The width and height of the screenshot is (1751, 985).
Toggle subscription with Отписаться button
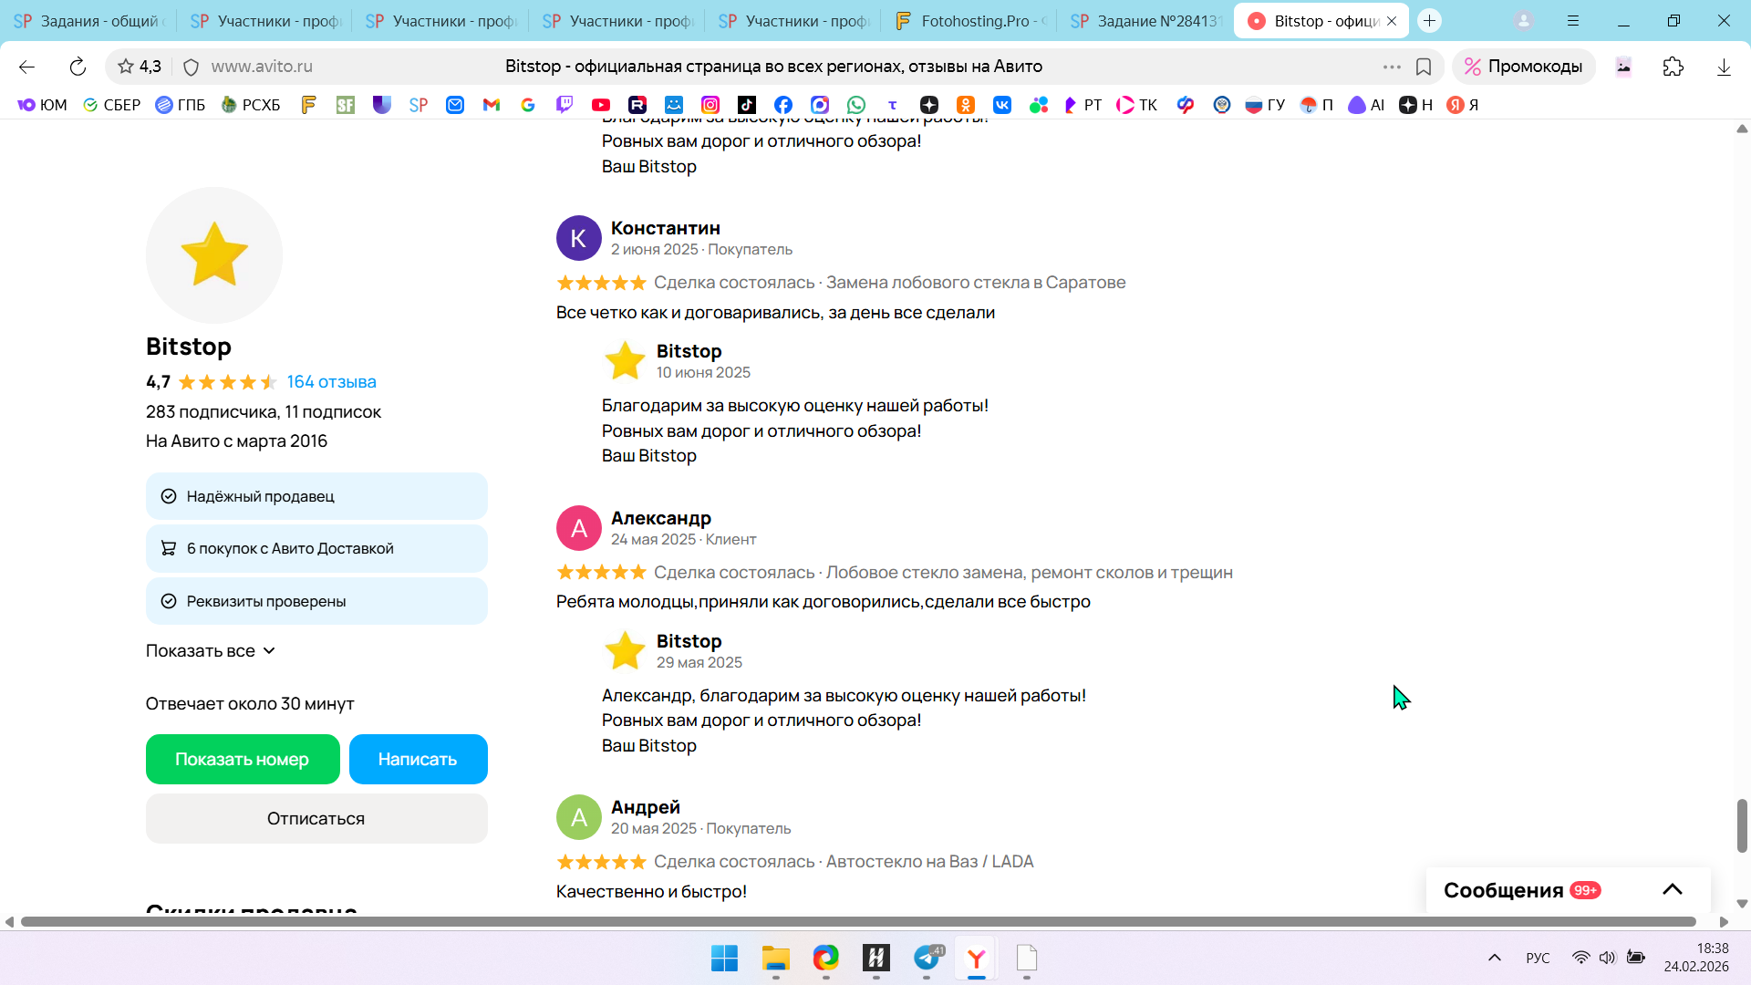pos(316,818)
